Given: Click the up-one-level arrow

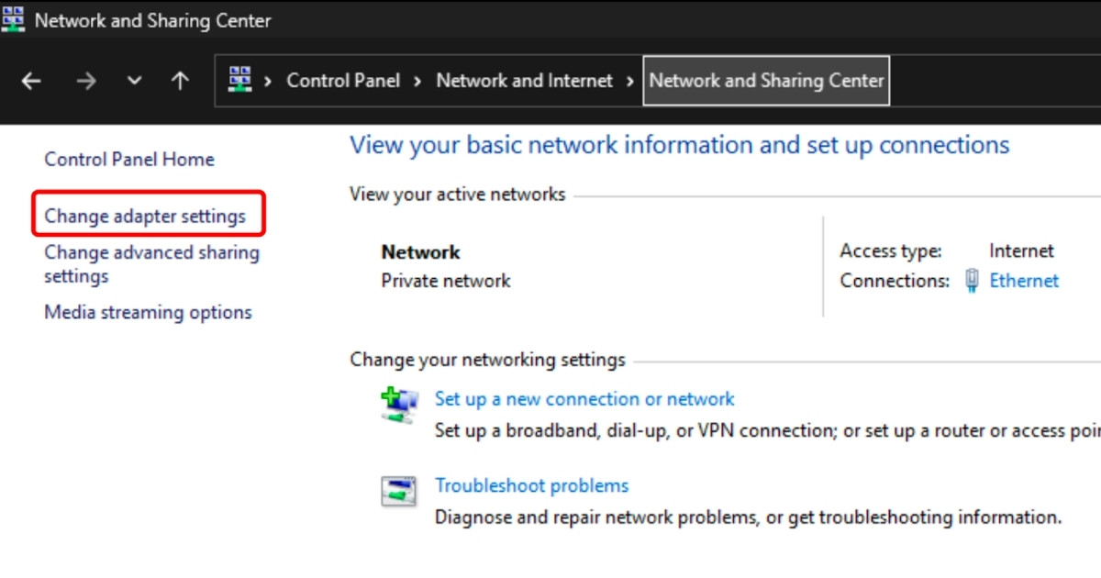Looking at the screenshot, I should tap(180, 81).
